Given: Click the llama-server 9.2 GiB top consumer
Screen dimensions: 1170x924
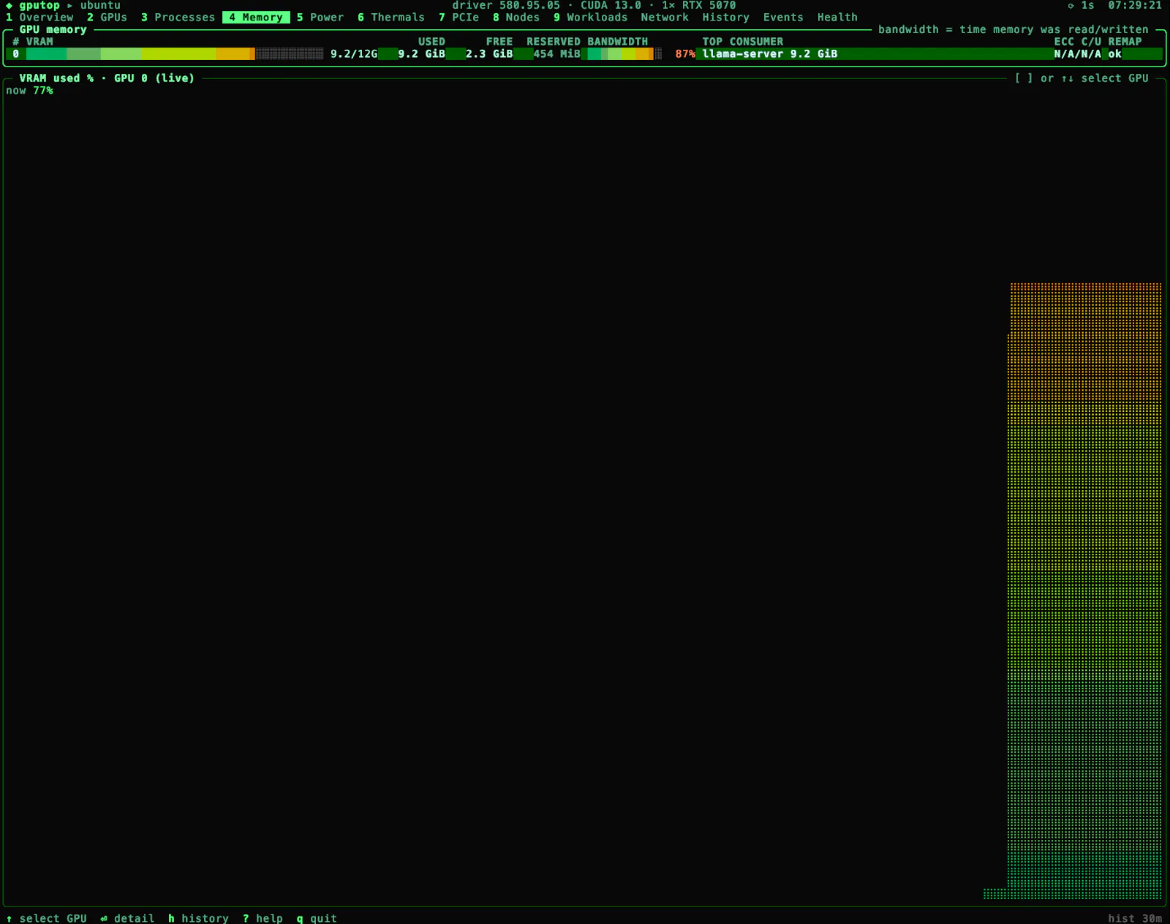Looking at the screenshot, I should (770, 53).
